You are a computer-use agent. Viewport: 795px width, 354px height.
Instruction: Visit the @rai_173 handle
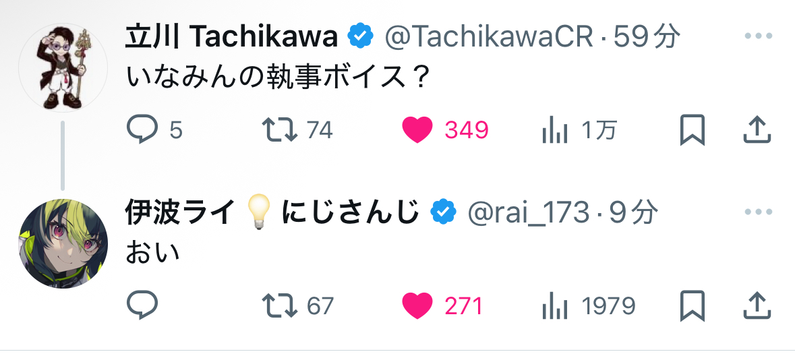point(528,214)
